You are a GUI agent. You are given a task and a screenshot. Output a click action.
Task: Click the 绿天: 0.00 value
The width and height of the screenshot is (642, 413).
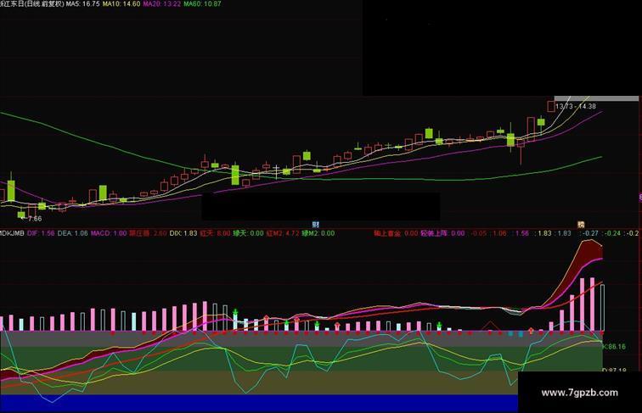point(249,233)
